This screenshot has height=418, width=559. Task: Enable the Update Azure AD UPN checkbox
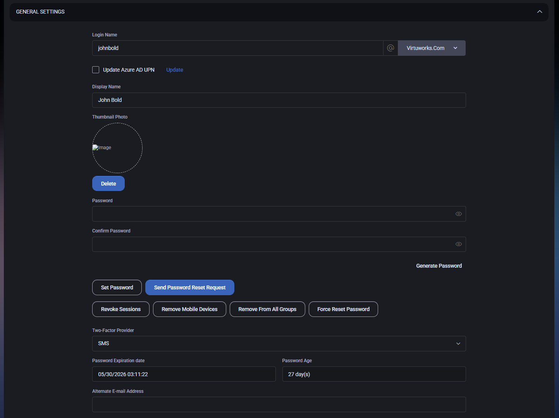(x=96, y=70)
